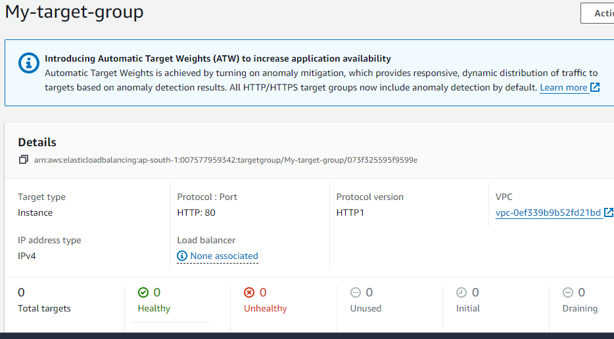
Task: Click the Draining status icon
Action: click(x=568, y=292)
